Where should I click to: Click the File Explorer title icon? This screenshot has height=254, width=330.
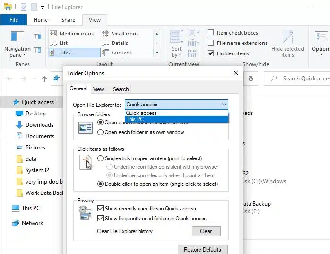(x=8, y=7)
